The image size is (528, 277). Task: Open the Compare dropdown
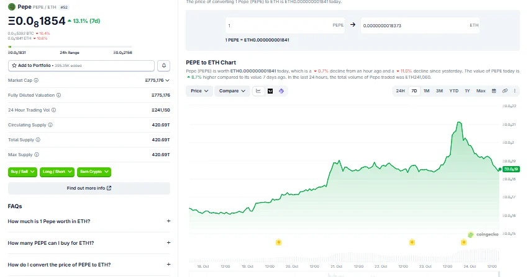pyautogui.click(x=232, y=91)
